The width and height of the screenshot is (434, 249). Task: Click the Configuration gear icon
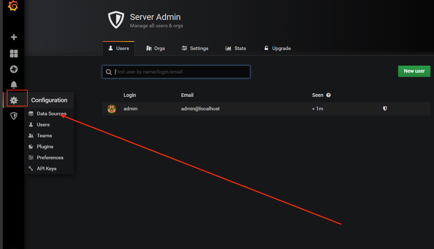click(14, 100)
